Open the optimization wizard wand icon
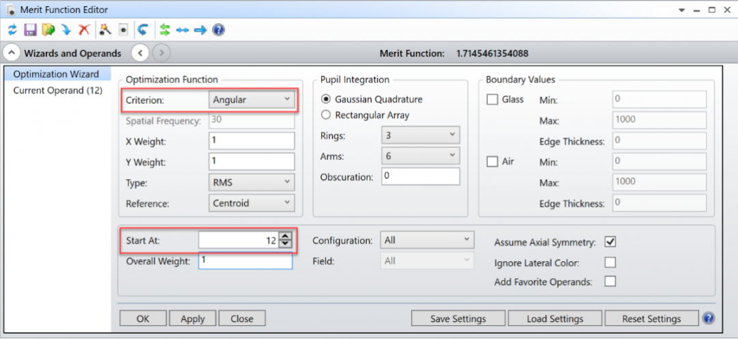Screen dimensions: 738x339 [x=105, y=30]
